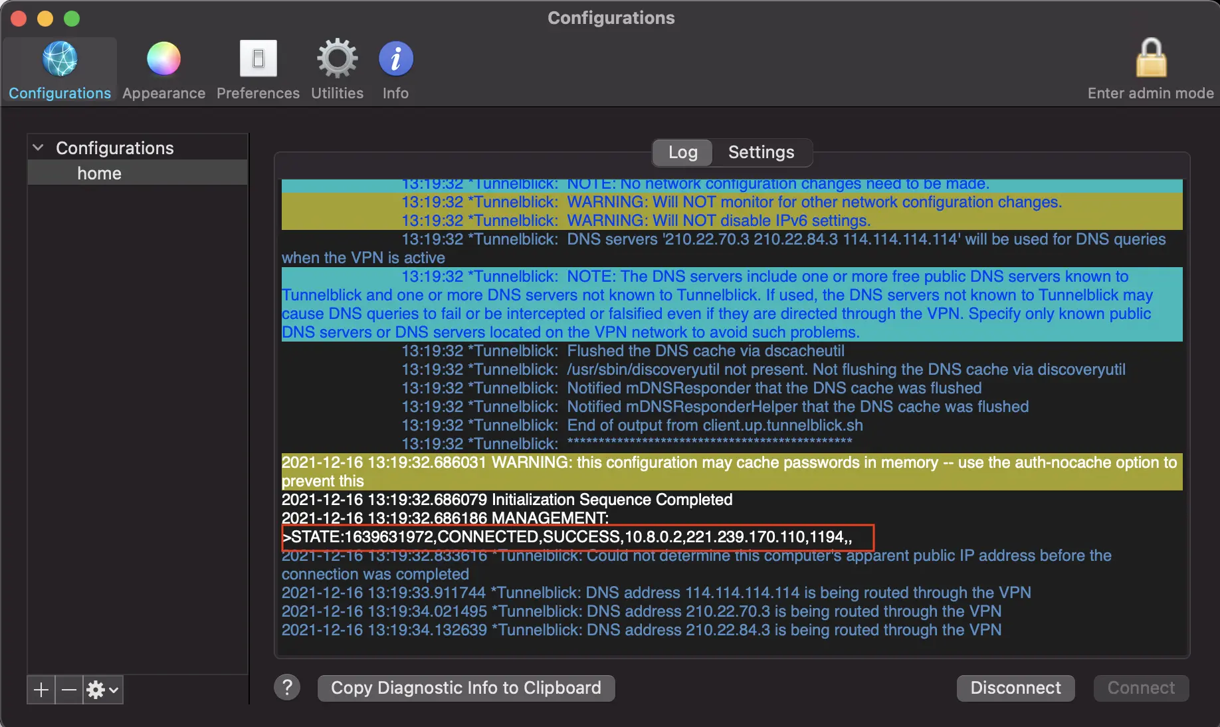Click 'Will NOT disable IPv6 settings' warning
The width and height of the screenshot is (1220, 727).
[636, 221]
